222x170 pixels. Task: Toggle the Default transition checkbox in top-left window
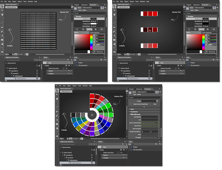[x=64, y=68]
